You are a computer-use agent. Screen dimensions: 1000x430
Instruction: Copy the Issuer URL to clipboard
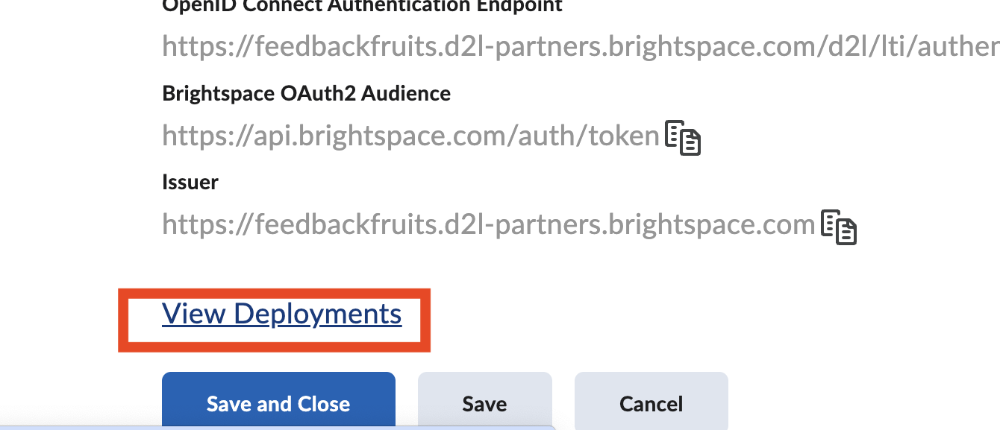(839, 227)
